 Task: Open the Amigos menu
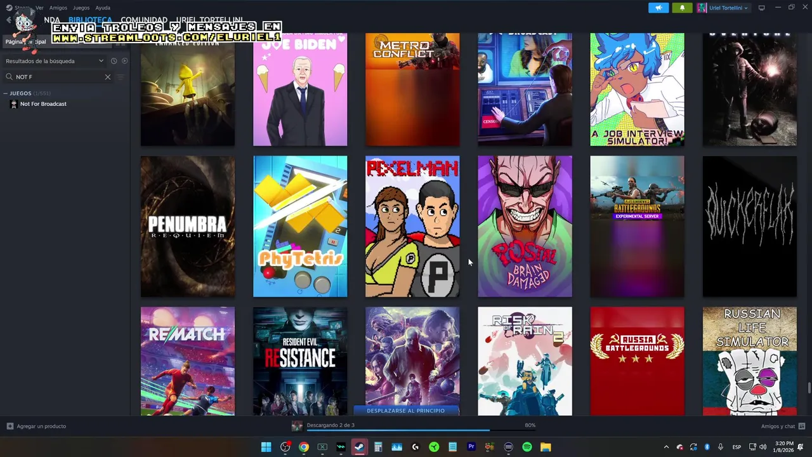(58, 8)
